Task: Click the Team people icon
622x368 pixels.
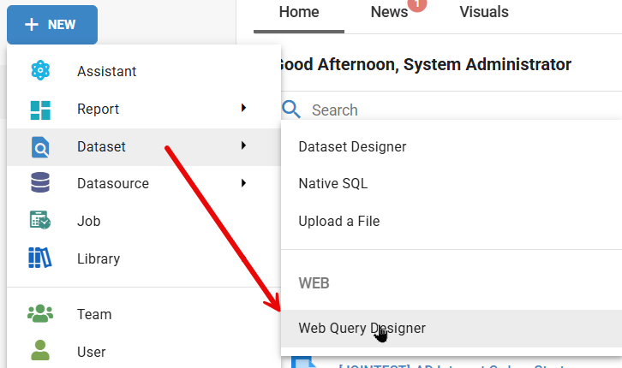Action: click(x=40, y=314)
